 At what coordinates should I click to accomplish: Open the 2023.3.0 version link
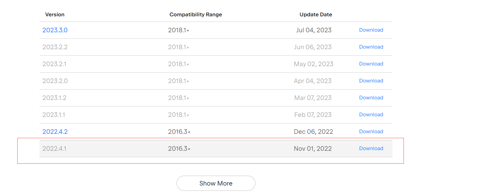[55, 30]
